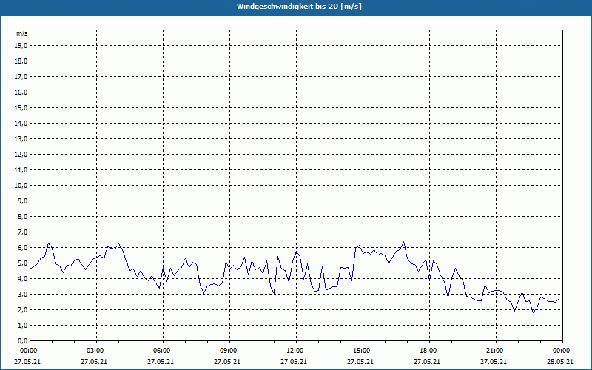Image resolution: width=592 pixels, height=370 pixels.
Task: Click the "11,0" y-axis label
Action: click(21, 170)
